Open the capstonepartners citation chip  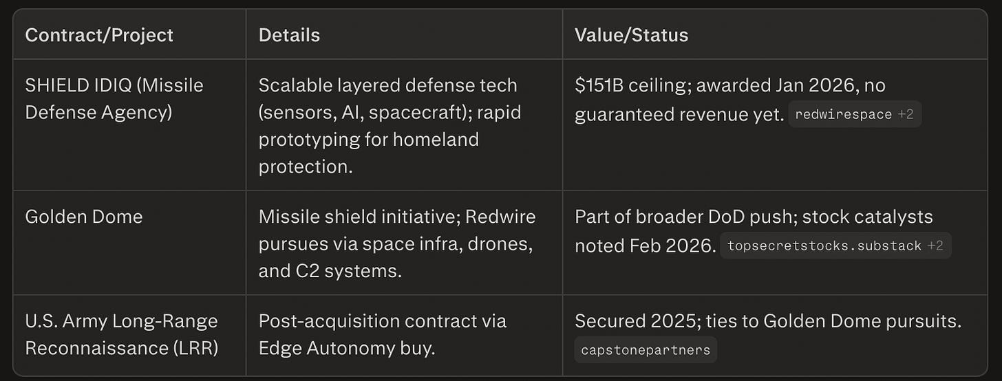646,349
